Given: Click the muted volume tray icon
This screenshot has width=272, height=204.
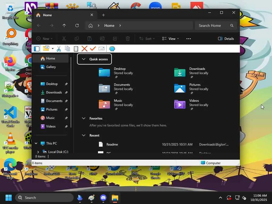Looking at the screenshot, I should [x=244, y=198].
